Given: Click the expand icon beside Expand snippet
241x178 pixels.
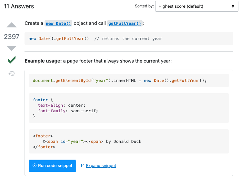Looking at the screenshot, I should coord(83,166).
